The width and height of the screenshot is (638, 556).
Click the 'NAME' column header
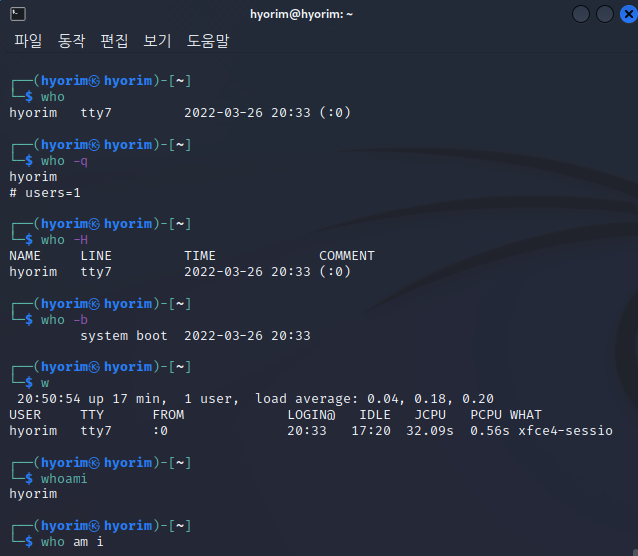25,256
